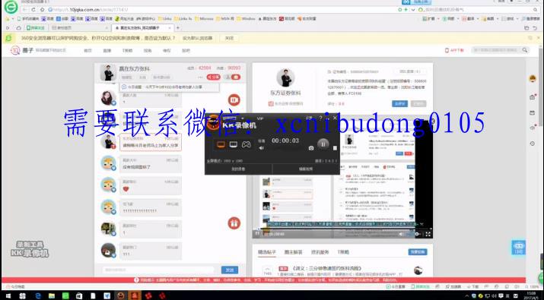Open the 翻译 translate dropdown in toolbar
Viewport: 544px width, 300px height.
470,19
